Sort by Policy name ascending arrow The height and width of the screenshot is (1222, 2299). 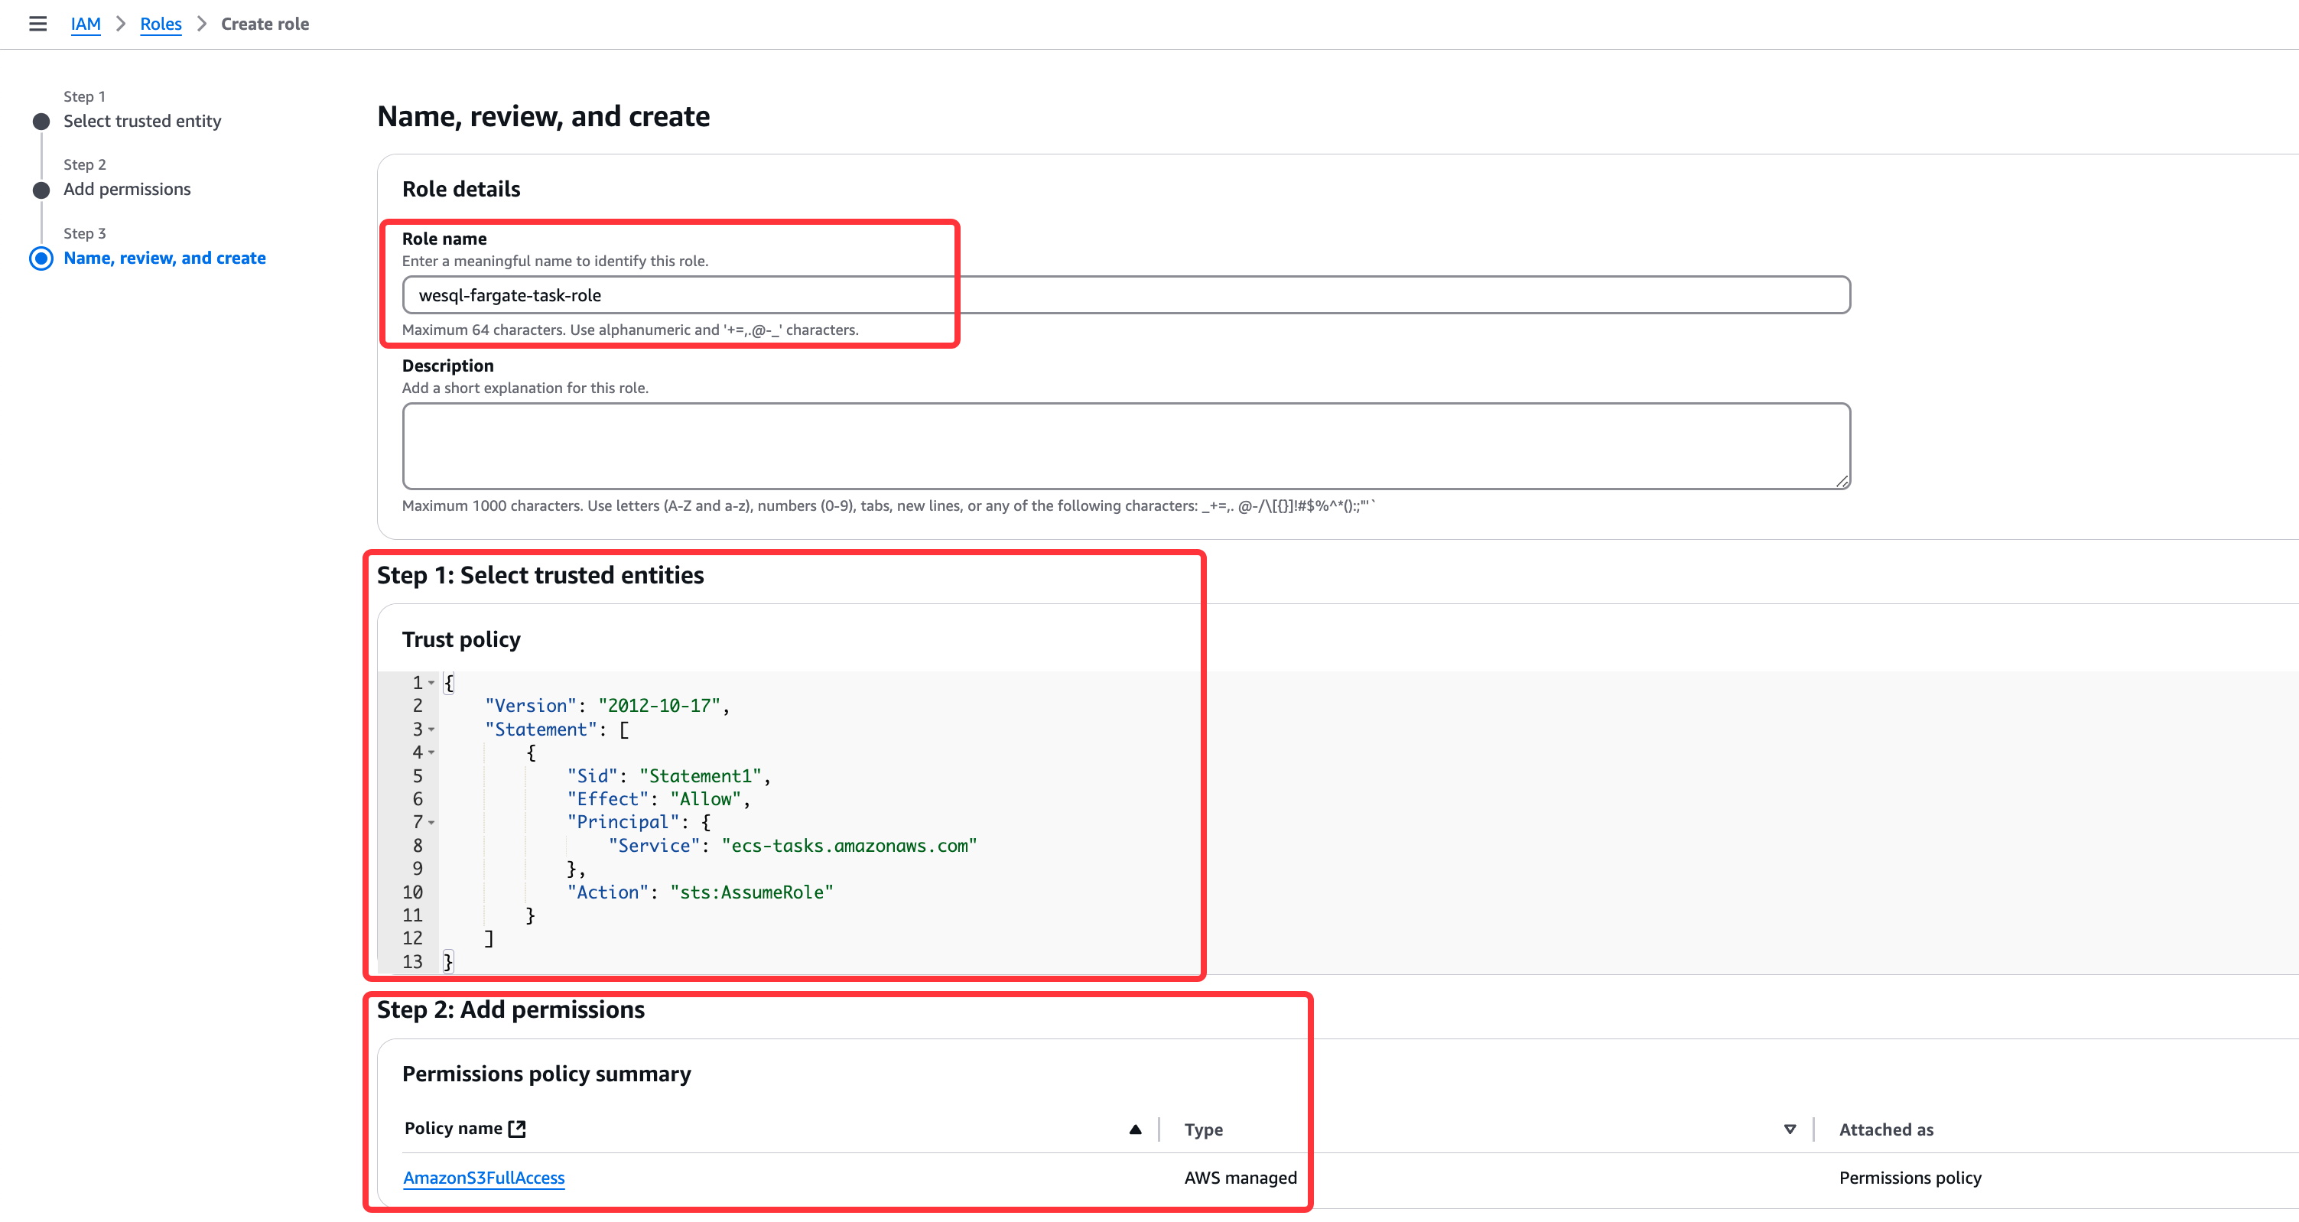[1134, 1129]
